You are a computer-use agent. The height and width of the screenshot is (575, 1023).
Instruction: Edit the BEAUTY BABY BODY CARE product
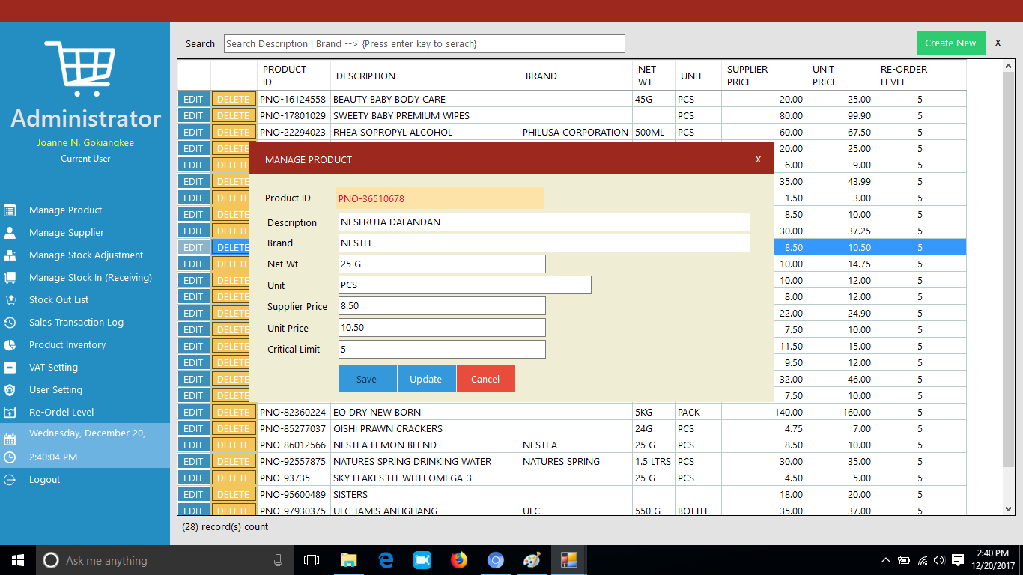[x=193, y=98]
